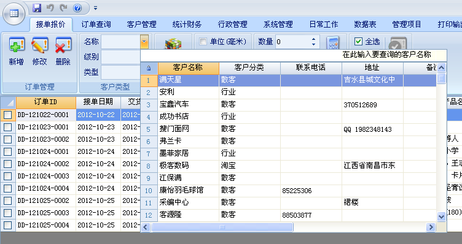
Task: Increase 数量 with the up spinner arrow
Action: click(313, 39)
